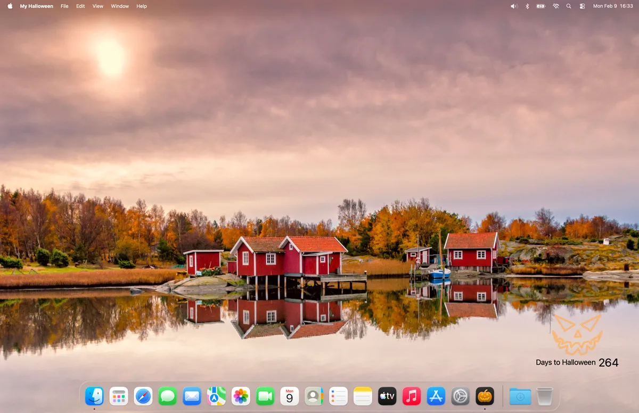Launch Safari from the Dock
The height and width of the screenshot is (413, 639).
(143, 396)
